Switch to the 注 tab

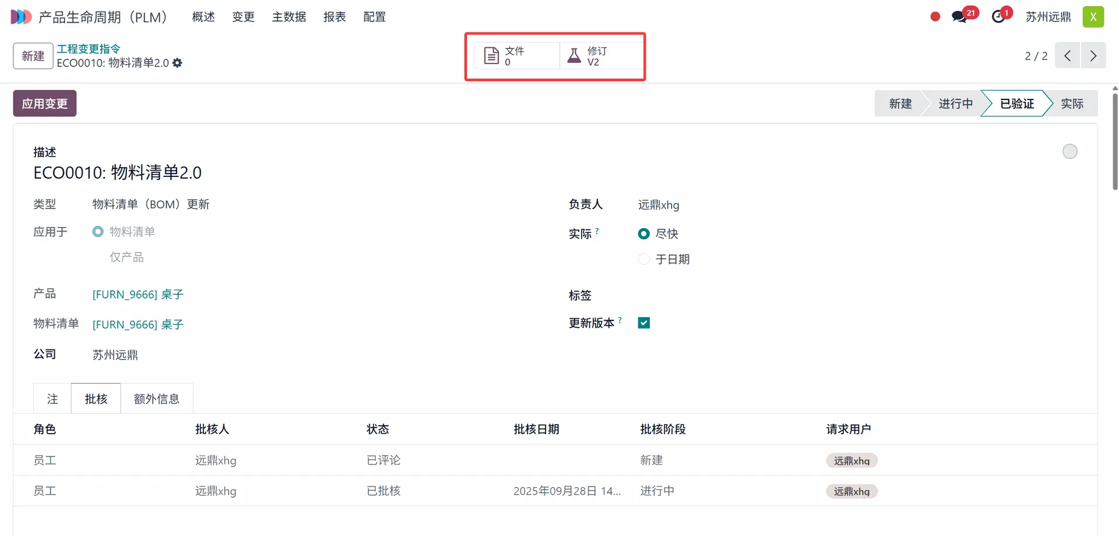52,399
